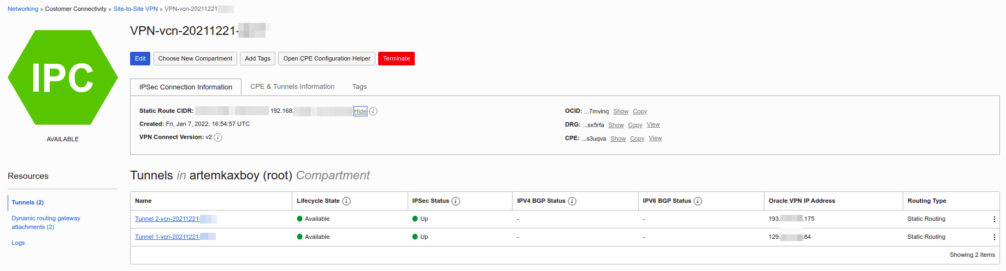Show the full DRG identifier
Screen dimensions: 1006x271
coord(616,125)
